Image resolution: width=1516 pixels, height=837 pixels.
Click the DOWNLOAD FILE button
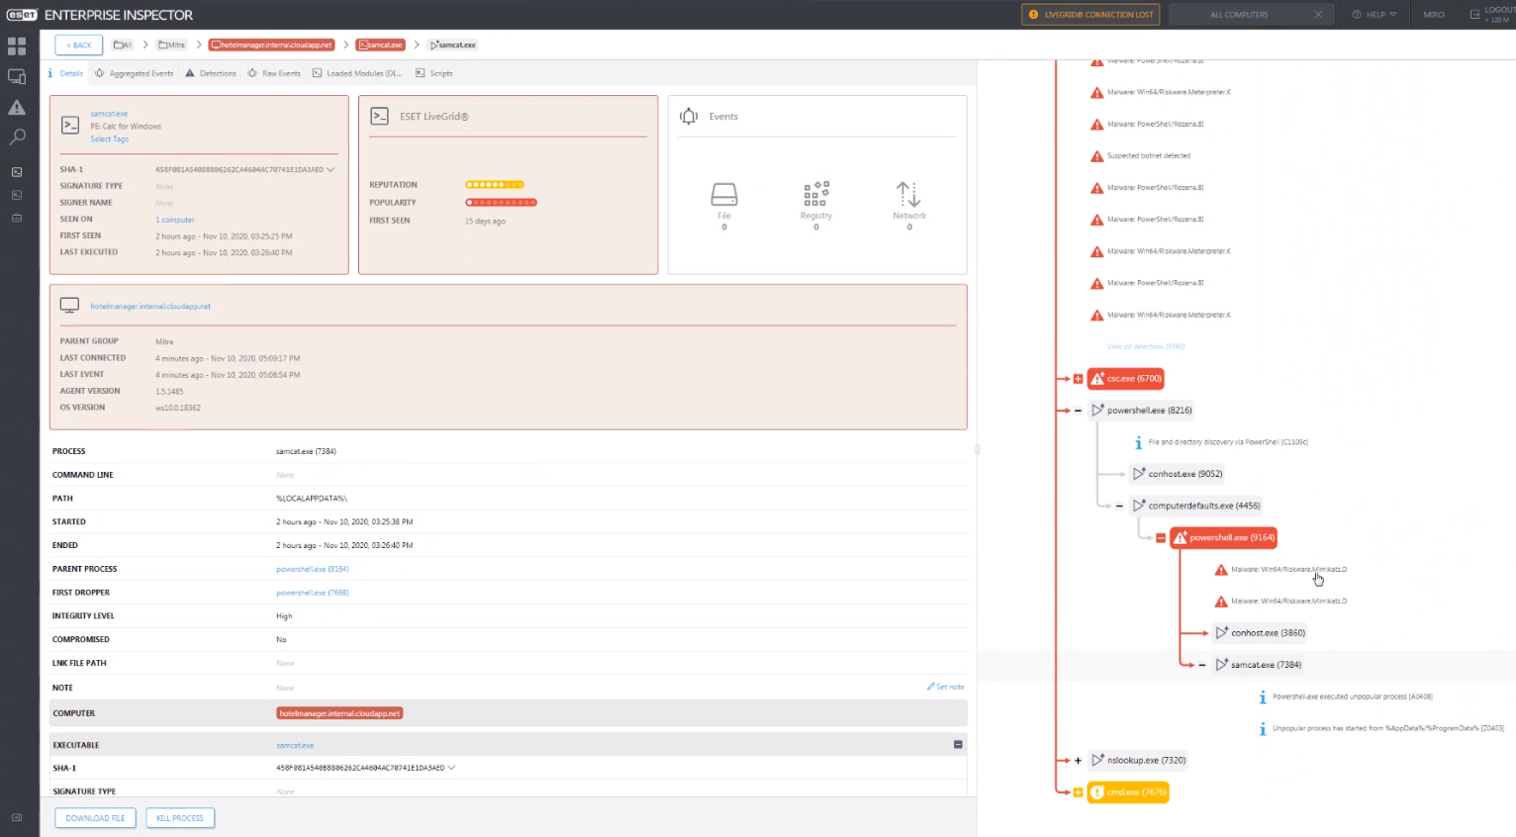click(x=95, y=818)
